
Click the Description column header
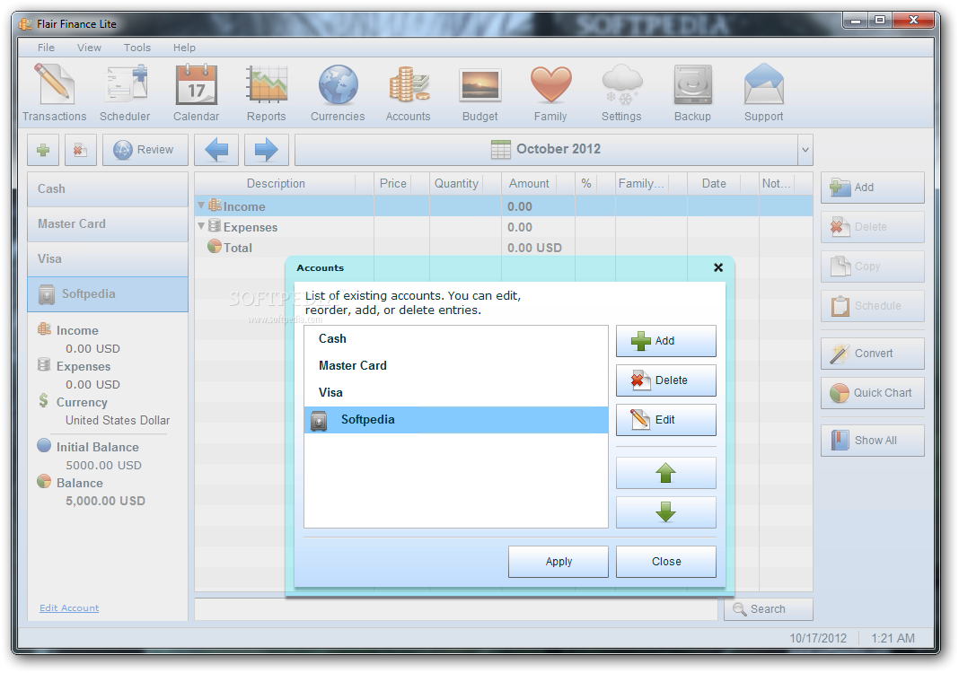click(x=284, y=183)
